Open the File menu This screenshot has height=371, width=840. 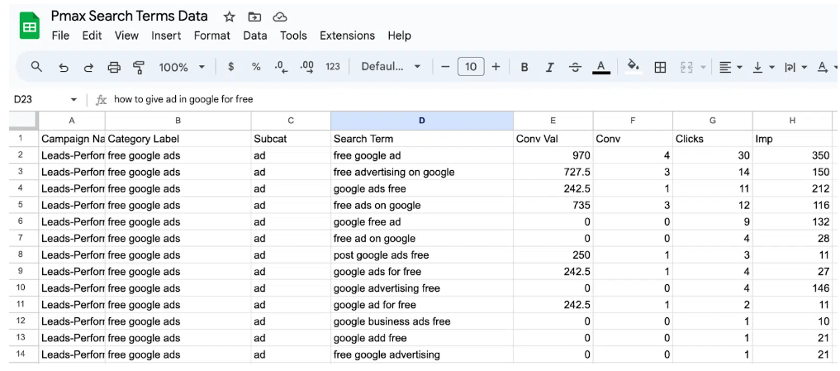click(60, 36)
